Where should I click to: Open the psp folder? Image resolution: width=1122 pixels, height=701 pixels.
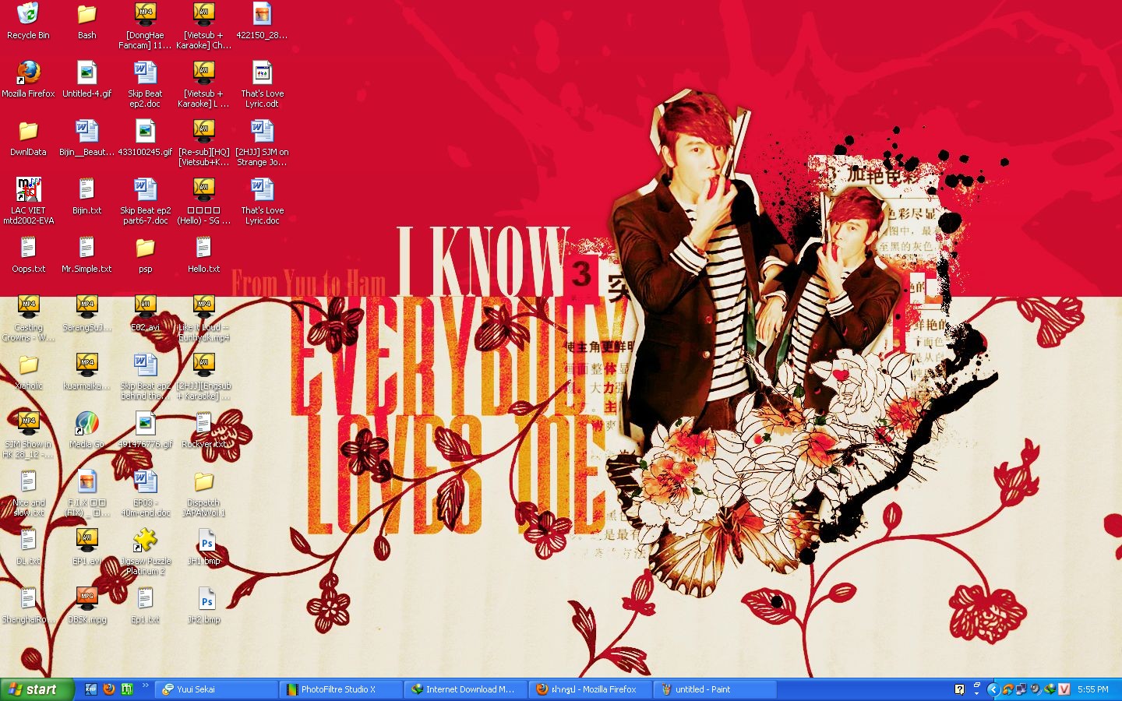(145, 254)
